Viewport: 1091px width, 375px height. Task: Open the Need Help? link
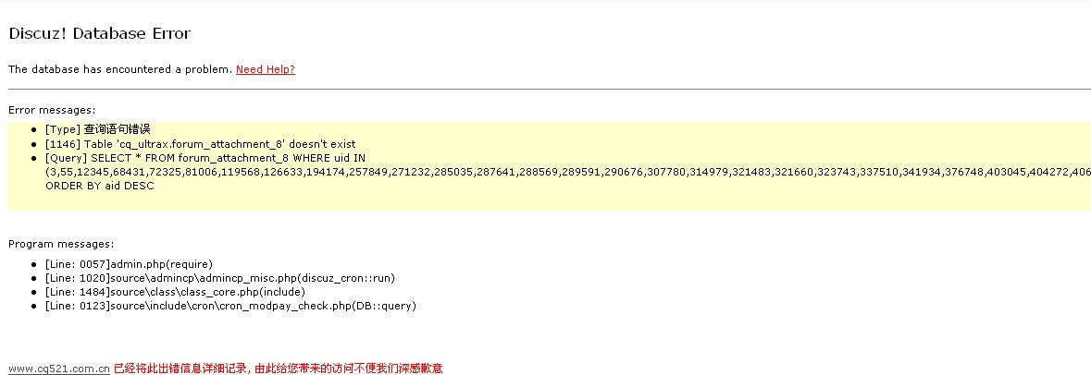(x=265, y=69)
